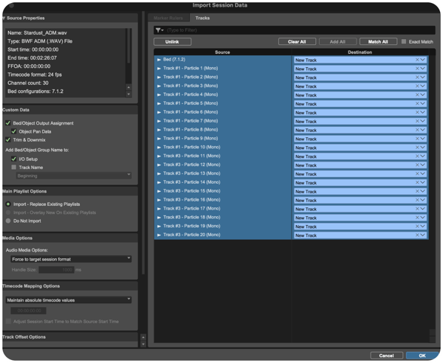The width and height of the screenshot is (443, 363).
Task: Open destination dropdown arrow for Bed (7.1.2)
Action: pyautogui.click(x=422, y=60)
